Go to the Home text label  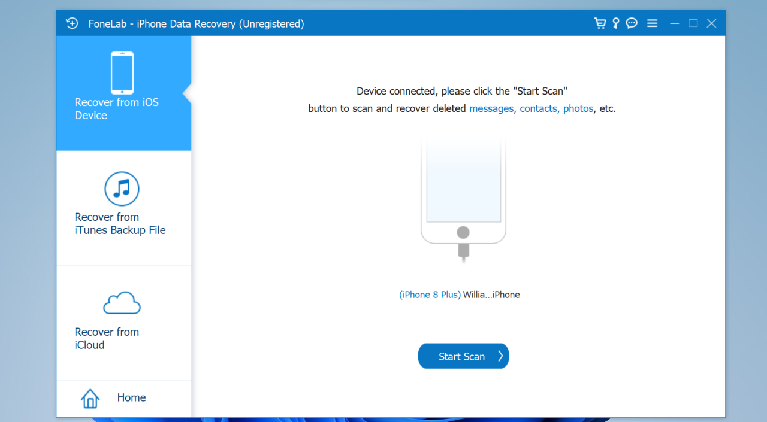(131, 397)
